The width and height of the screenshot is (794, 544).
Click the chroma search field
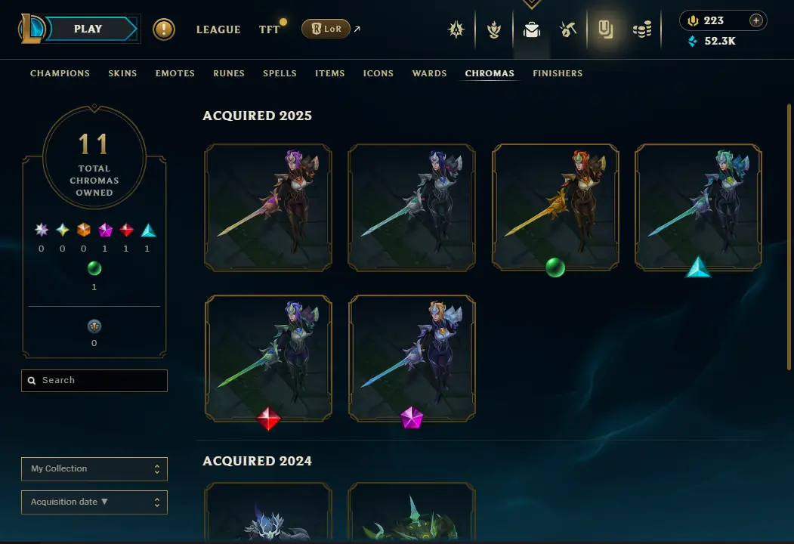[x=94, y=380]
